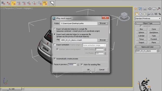Create a Plane primitive
The height and width of the screenshot is (91, 162).
coord(154,42)
